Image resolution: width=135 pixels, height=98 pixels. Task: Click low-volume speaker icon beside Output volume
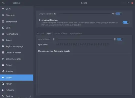click(55, 14)
